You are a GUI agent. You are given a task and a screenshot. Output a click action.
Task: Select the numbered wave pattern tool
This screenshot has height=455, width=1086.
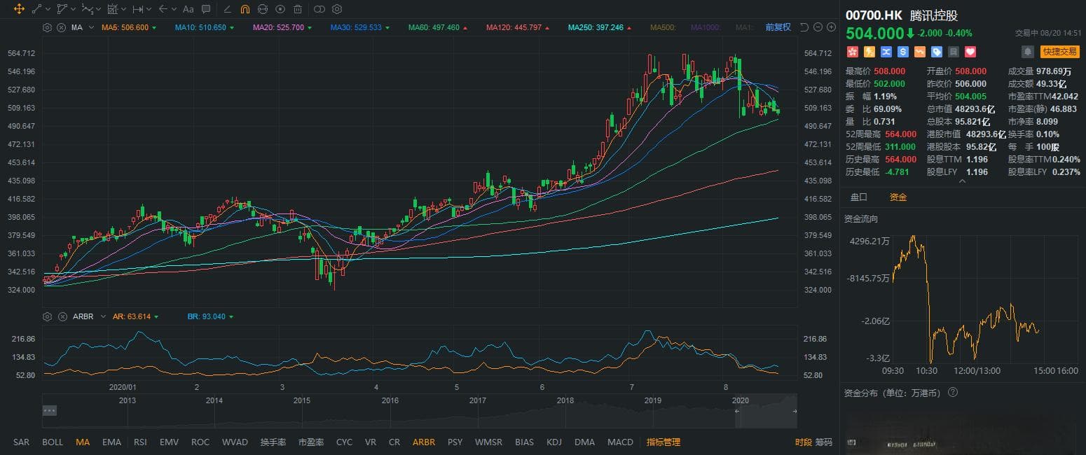(88, 9)
